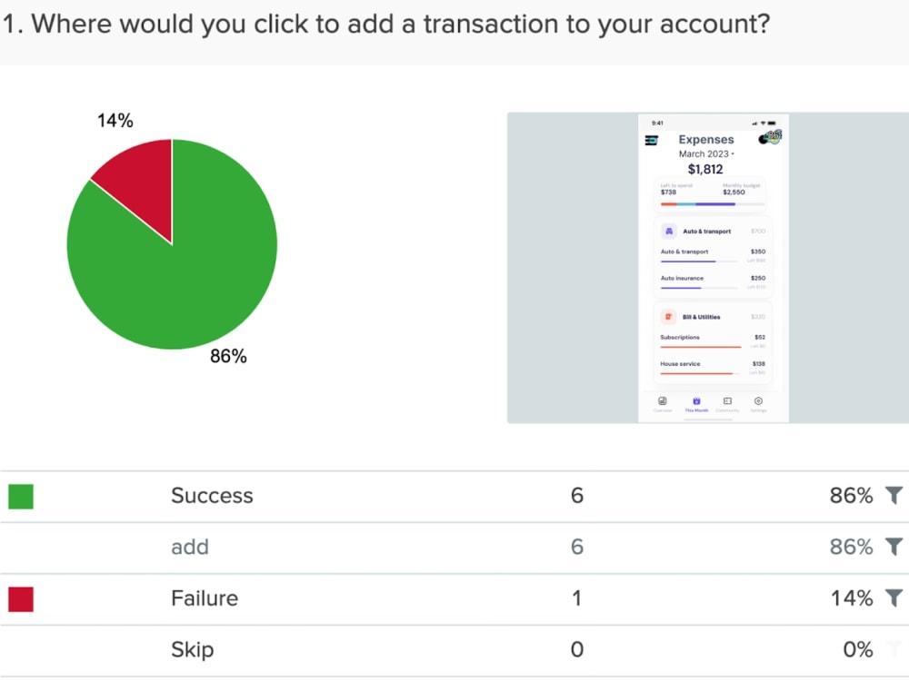The width and height of the screenshot is (909, 681).
Task: Open the Community tab in mockup
Action: [727, 404]
